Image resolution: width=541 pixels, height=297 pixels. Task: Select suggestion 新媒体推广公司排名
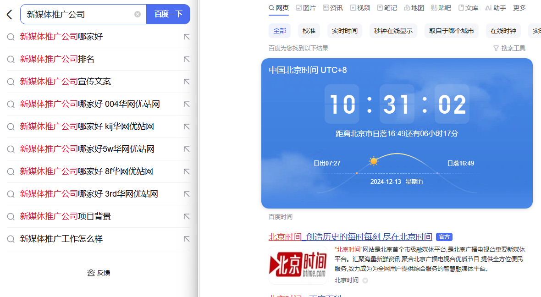[x=98, y=59]
